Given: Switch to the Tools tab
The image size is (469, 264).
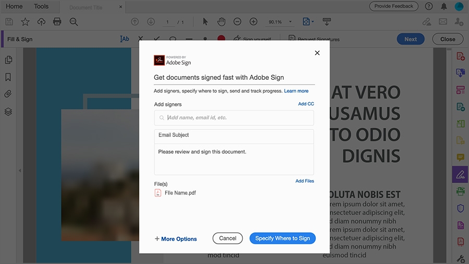Looking at the screenshot, I should point(41,6).
